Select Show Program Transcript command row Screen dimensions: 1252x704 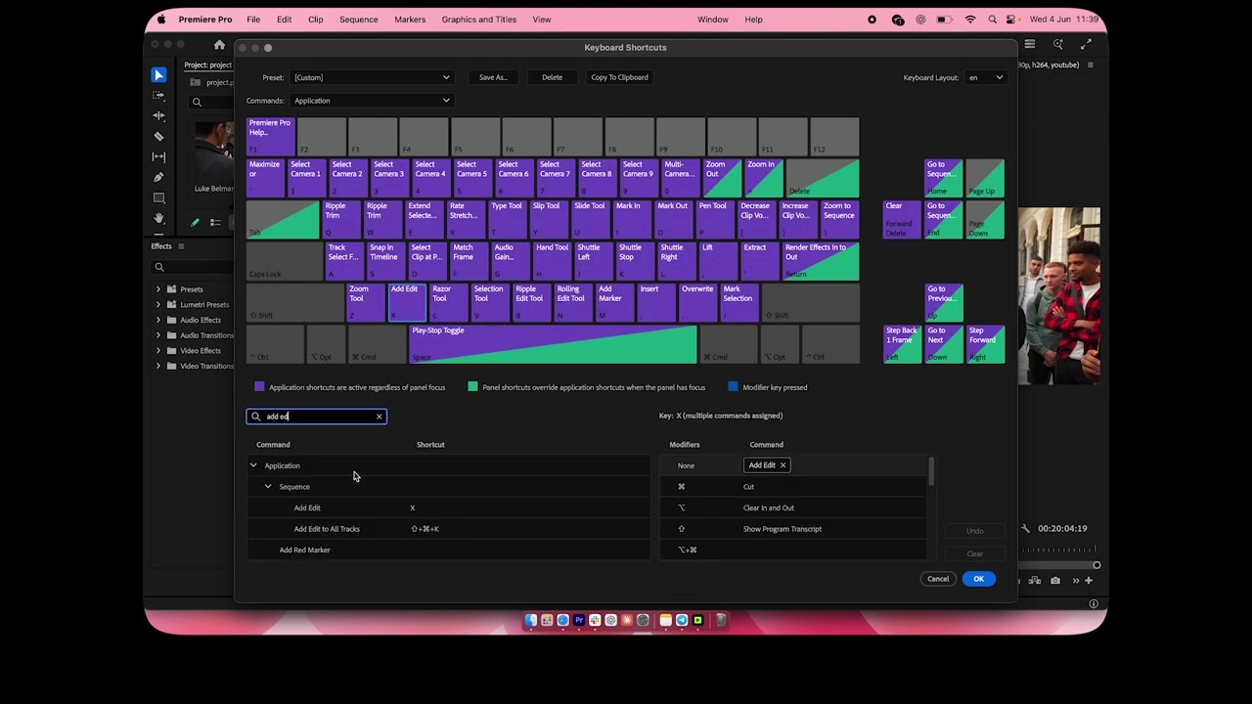(793, 529)
